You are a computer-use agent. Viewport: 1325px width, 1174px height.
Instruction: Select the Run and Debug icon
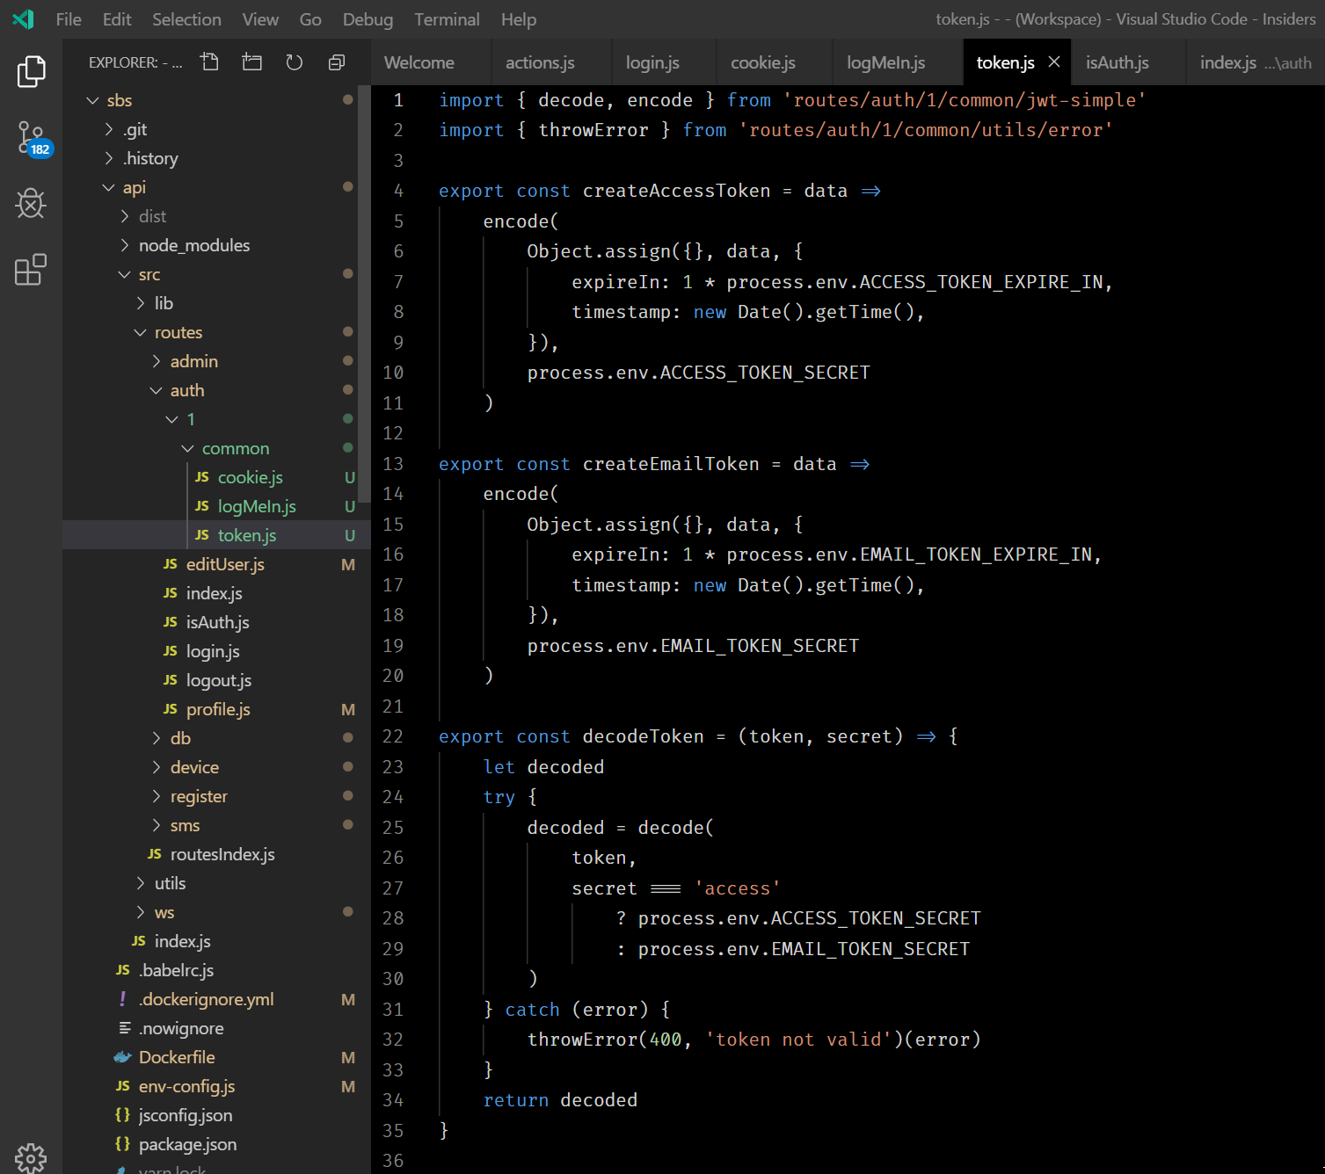coord(31,204)
